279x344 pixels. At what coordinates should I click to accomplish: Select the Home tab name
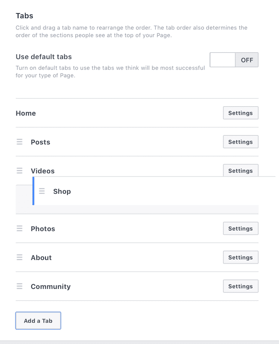[26, 113]
